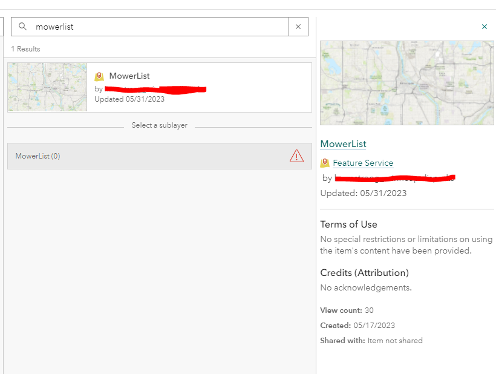Focus the mowerlist search input field

tap(157, 27)
